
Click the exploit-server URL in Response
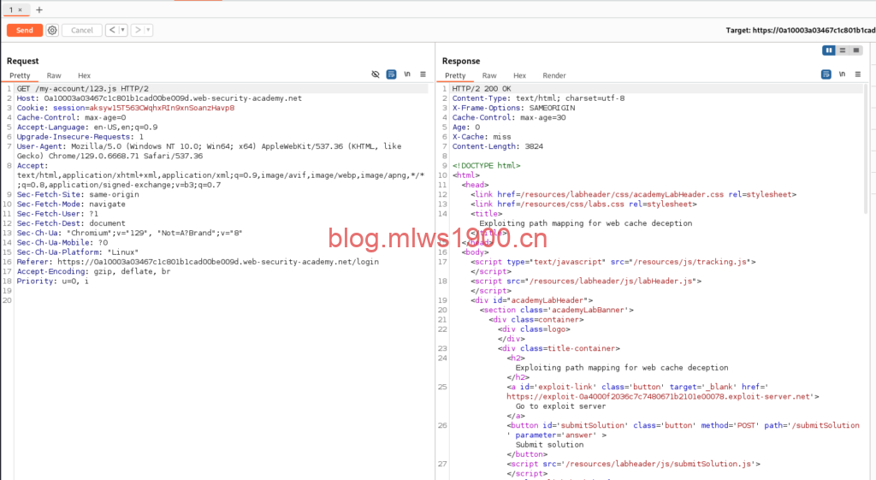coord(659,397)
